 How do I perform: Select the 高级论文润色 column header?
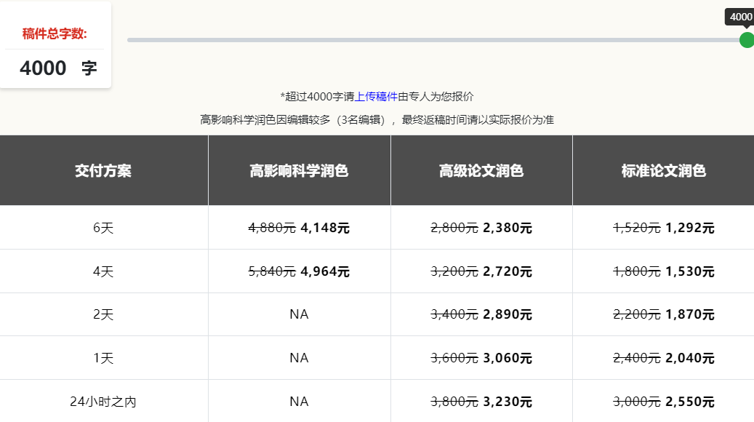pyautogui.click(x=481, y=170)
